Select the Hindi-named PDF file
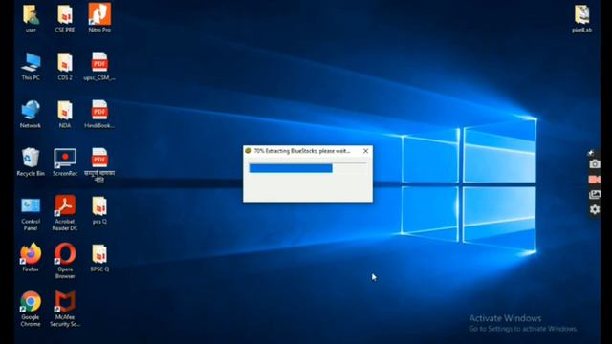This screenshot has height=344, width=612. pos(99,165)
